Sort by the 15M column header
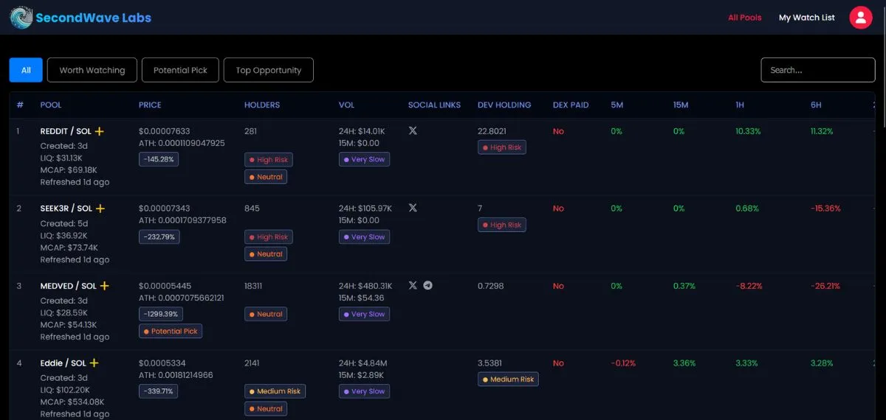This screenshot has height=420, width=886. 680,105
